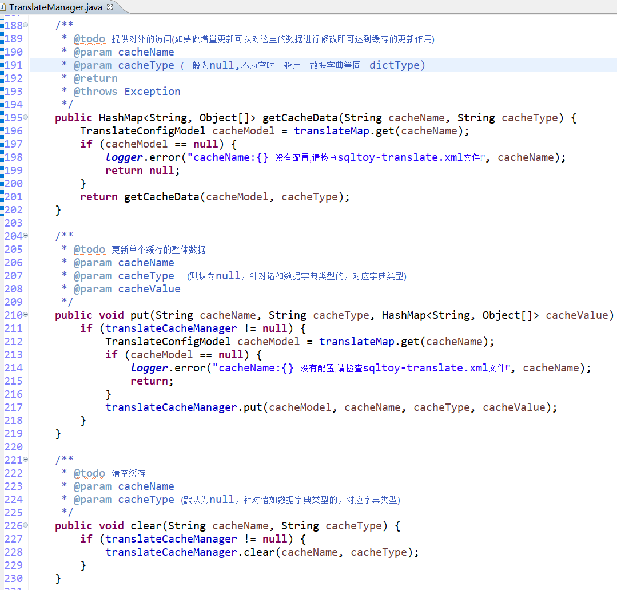Collapse the put method at line 210
This screenshot has width=617, height=590.
26,314
